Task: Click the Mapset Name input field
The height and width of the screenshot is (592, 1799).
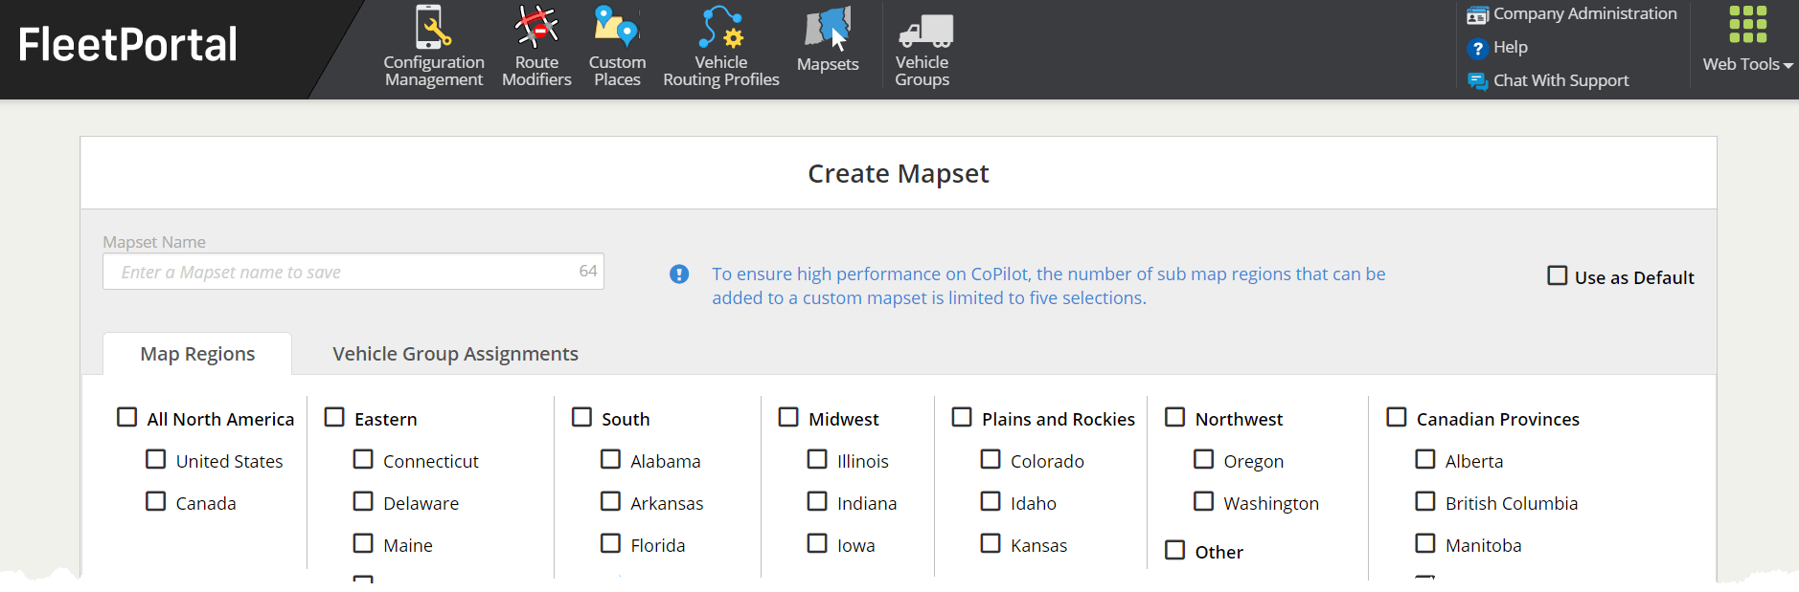Action: tap(353, 272)
